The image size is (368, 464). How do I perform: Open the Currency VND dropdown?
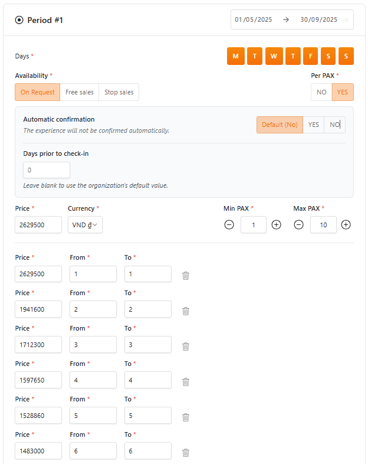point(85,225)
